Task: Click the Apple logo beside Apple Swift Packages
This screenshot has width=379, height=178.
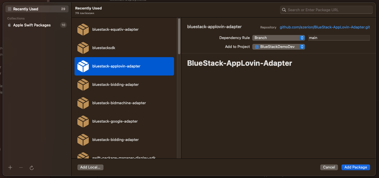Action: pyautogui.click(x=9, y=25)
